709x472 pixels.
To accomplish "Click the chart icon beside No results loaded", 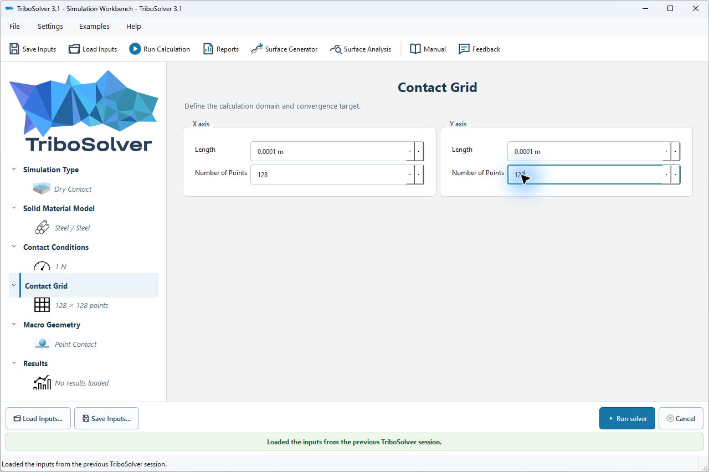I will [x=42, y=383].
